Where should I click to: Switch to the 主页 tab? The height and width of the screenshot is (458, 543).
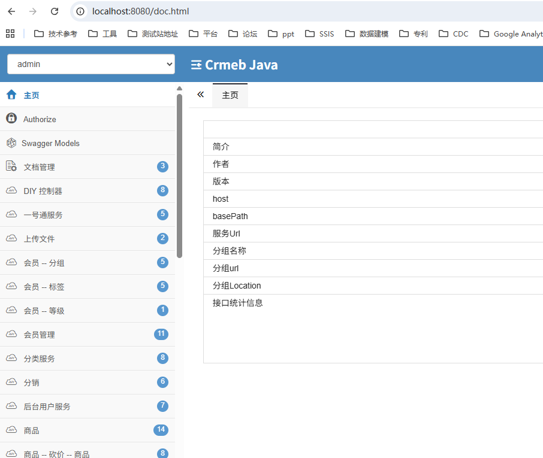230,95
